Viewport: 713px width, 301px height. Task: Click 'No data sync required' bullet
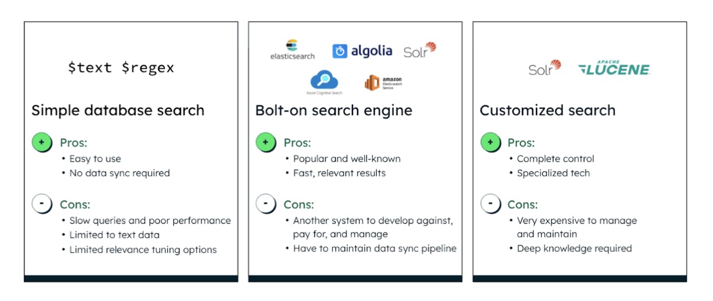[x=119, y=173]
